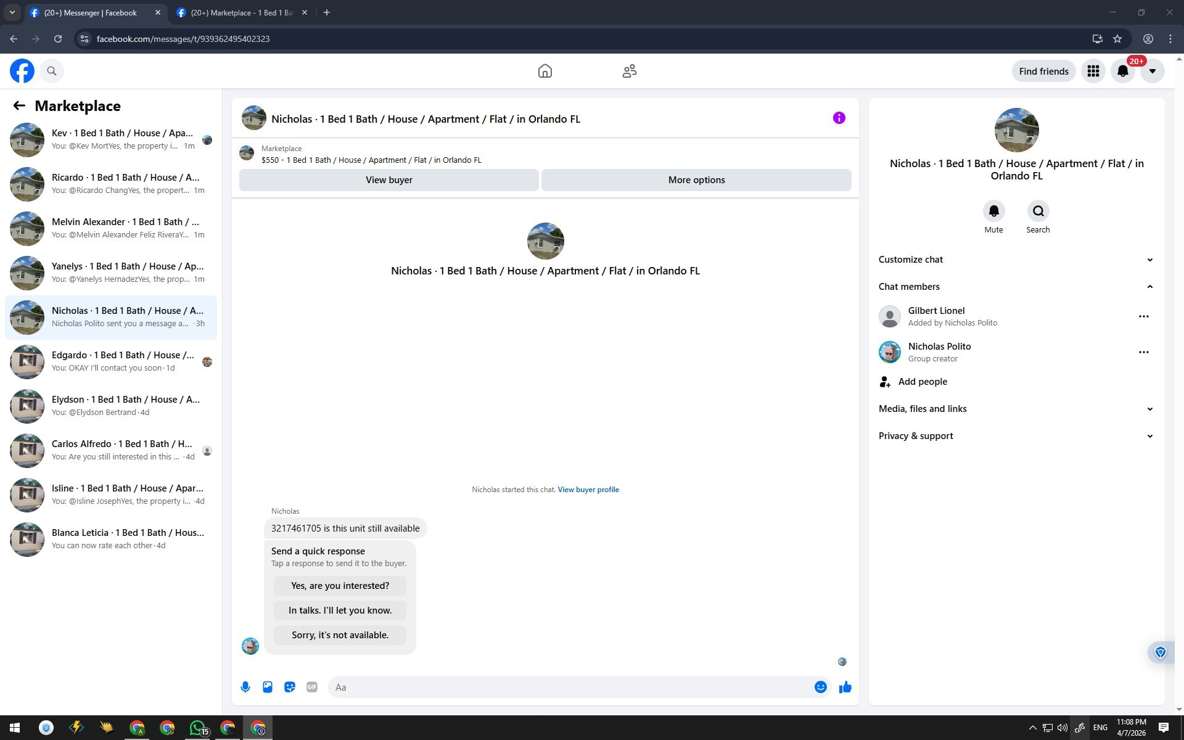Open the Yanelys conversation
This screenshot has height=740, width=1184.
click(111, 273)
